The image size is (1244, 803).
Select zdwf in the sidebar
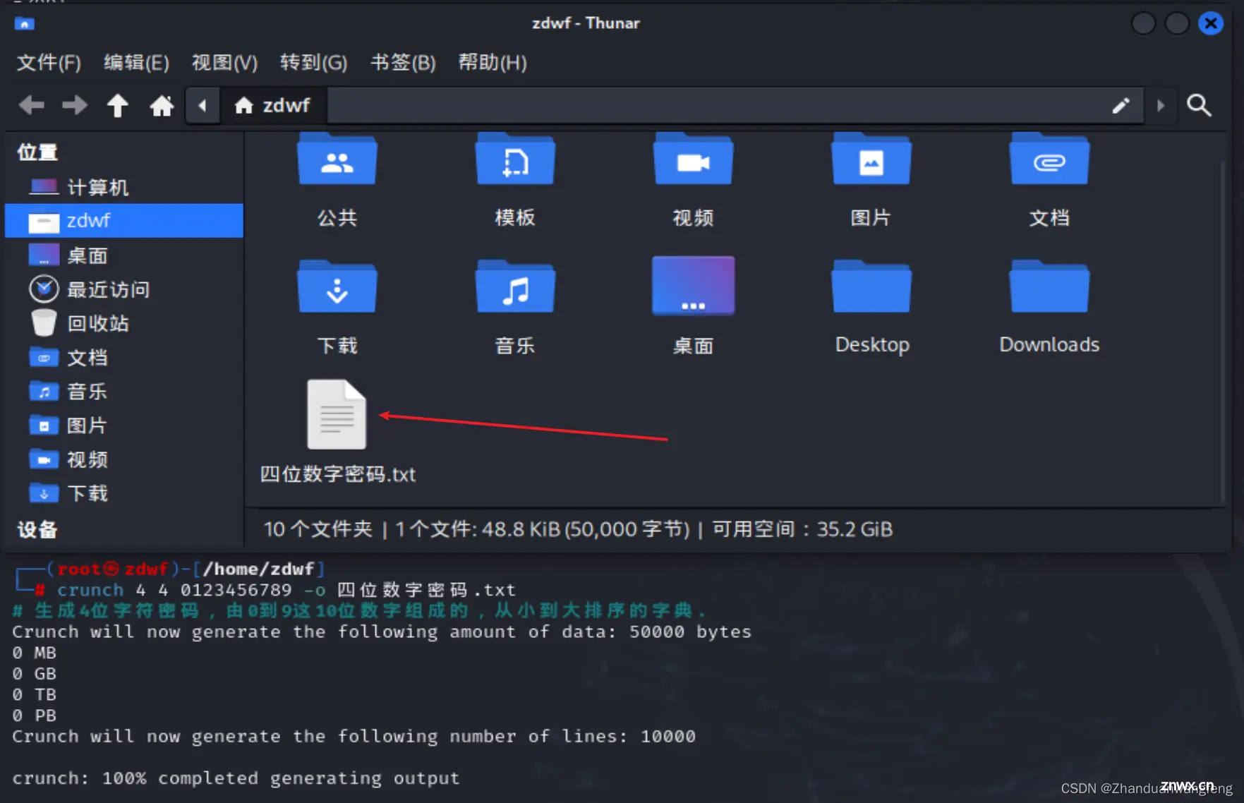point(124,221)
